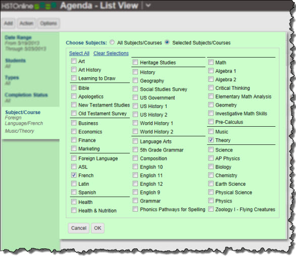Screen dimensions: 296x256
Task: Check the Phonics Pathways for Spelling box
Action: (135, 209)
